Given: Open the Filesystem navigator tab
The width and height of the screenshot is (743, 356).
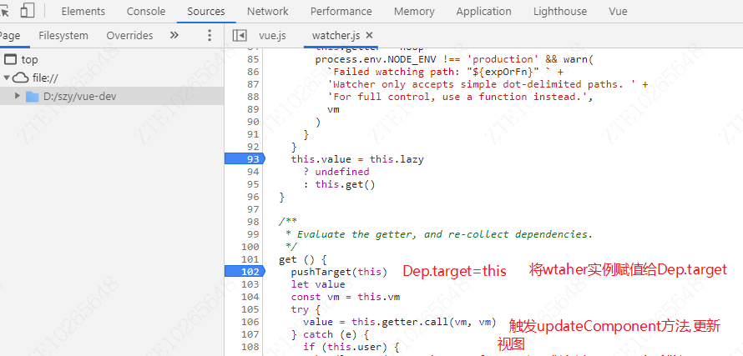Looking at the screenshot, I should click(63, 36).
